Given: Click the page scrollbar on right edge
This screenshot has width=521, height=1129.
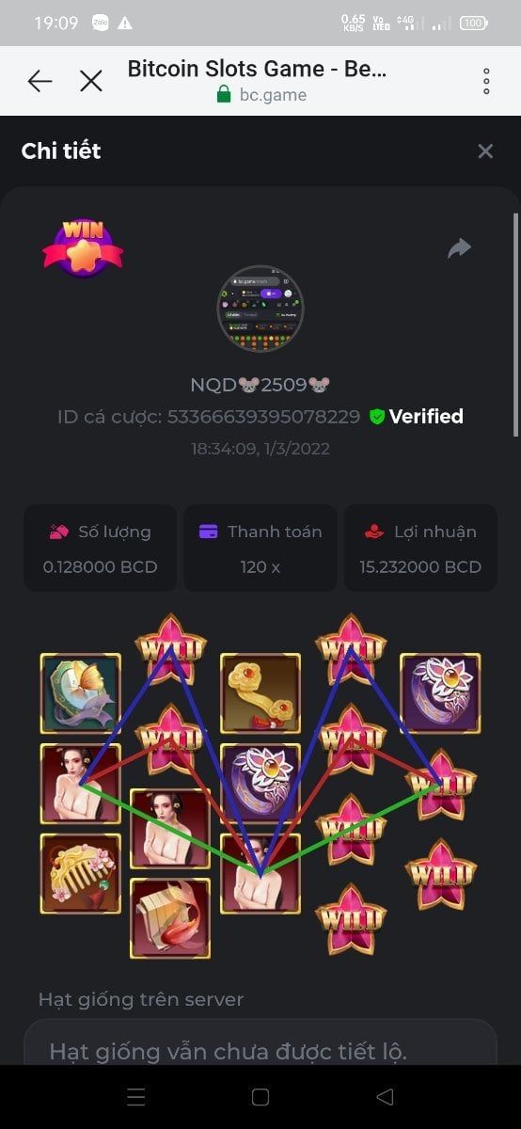Looking at the screenshot, I should click(515, 324).
